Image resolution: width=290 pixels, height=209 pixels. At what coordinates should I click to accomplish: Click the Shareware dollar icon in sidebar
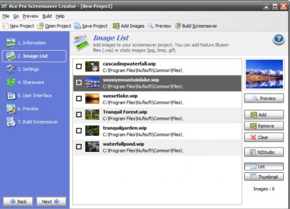pos(11,82)
